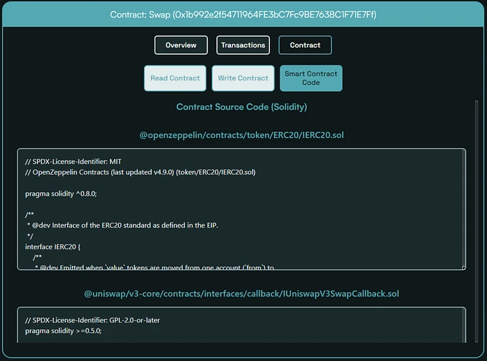This screenshot has width=487, height=361.
Task: Open the Transactions tab
Action: tap(243, 45)
